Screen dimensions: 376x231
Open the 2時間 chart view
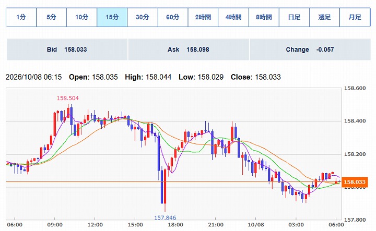(203, 17)
